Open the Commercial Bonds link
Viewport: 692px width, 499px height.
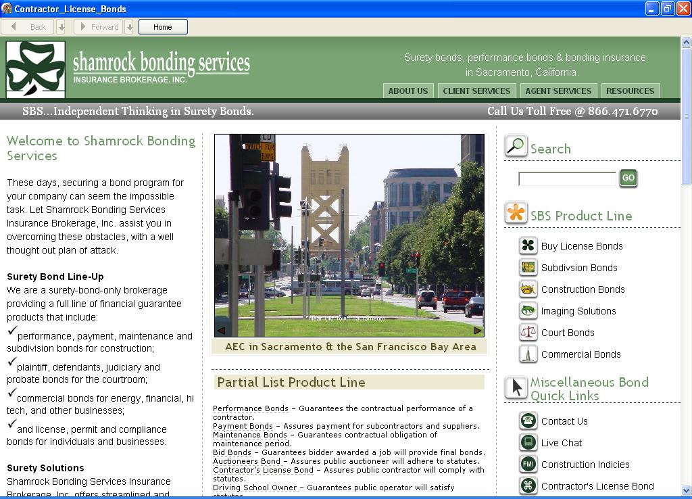tap(580, 354)
